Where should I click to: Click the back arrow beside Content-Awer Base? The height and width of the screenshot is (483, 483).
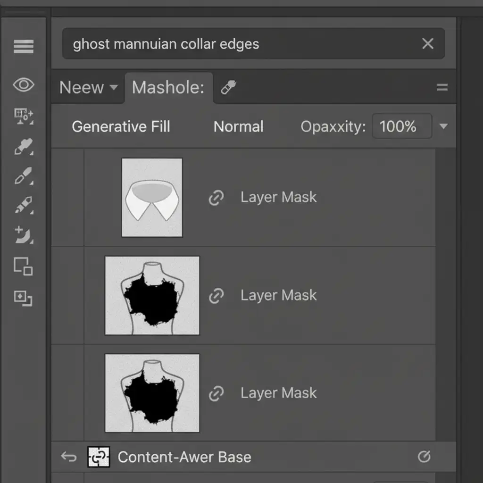coord(68,457)
